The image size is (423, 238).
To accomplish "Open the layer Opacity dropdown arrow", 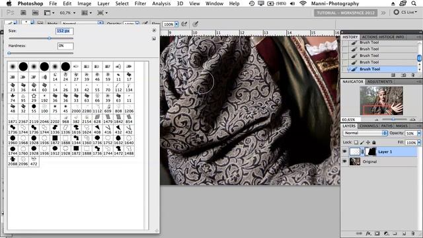I will pyautogui.click(x=419, y=134).
